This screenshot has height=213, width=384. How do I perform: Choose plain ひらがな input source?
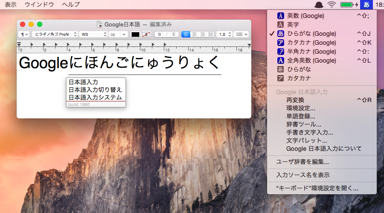[322, 69]
